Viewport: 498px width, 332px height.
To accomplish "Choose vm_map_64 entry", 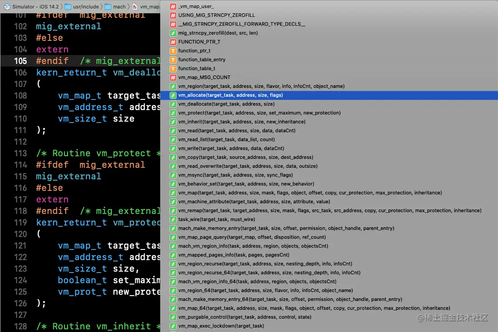I will 314,308.
